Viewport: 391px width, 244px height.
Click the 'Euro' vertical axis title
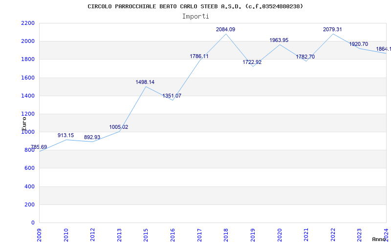coord(24,123)
